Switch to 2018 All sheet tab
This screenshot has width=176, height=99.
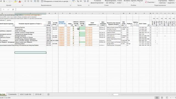point(38,94)
